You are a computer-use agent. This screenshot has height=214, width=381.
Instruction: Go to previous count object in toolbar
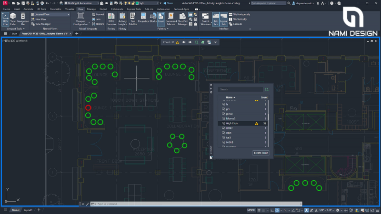tap(184, 42)
